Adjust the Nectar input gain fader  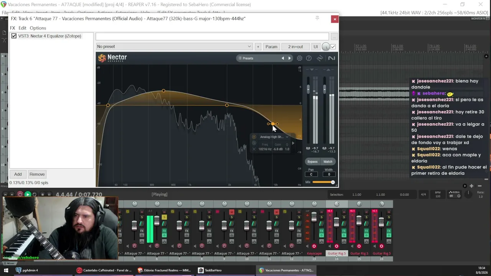[308, 89]
